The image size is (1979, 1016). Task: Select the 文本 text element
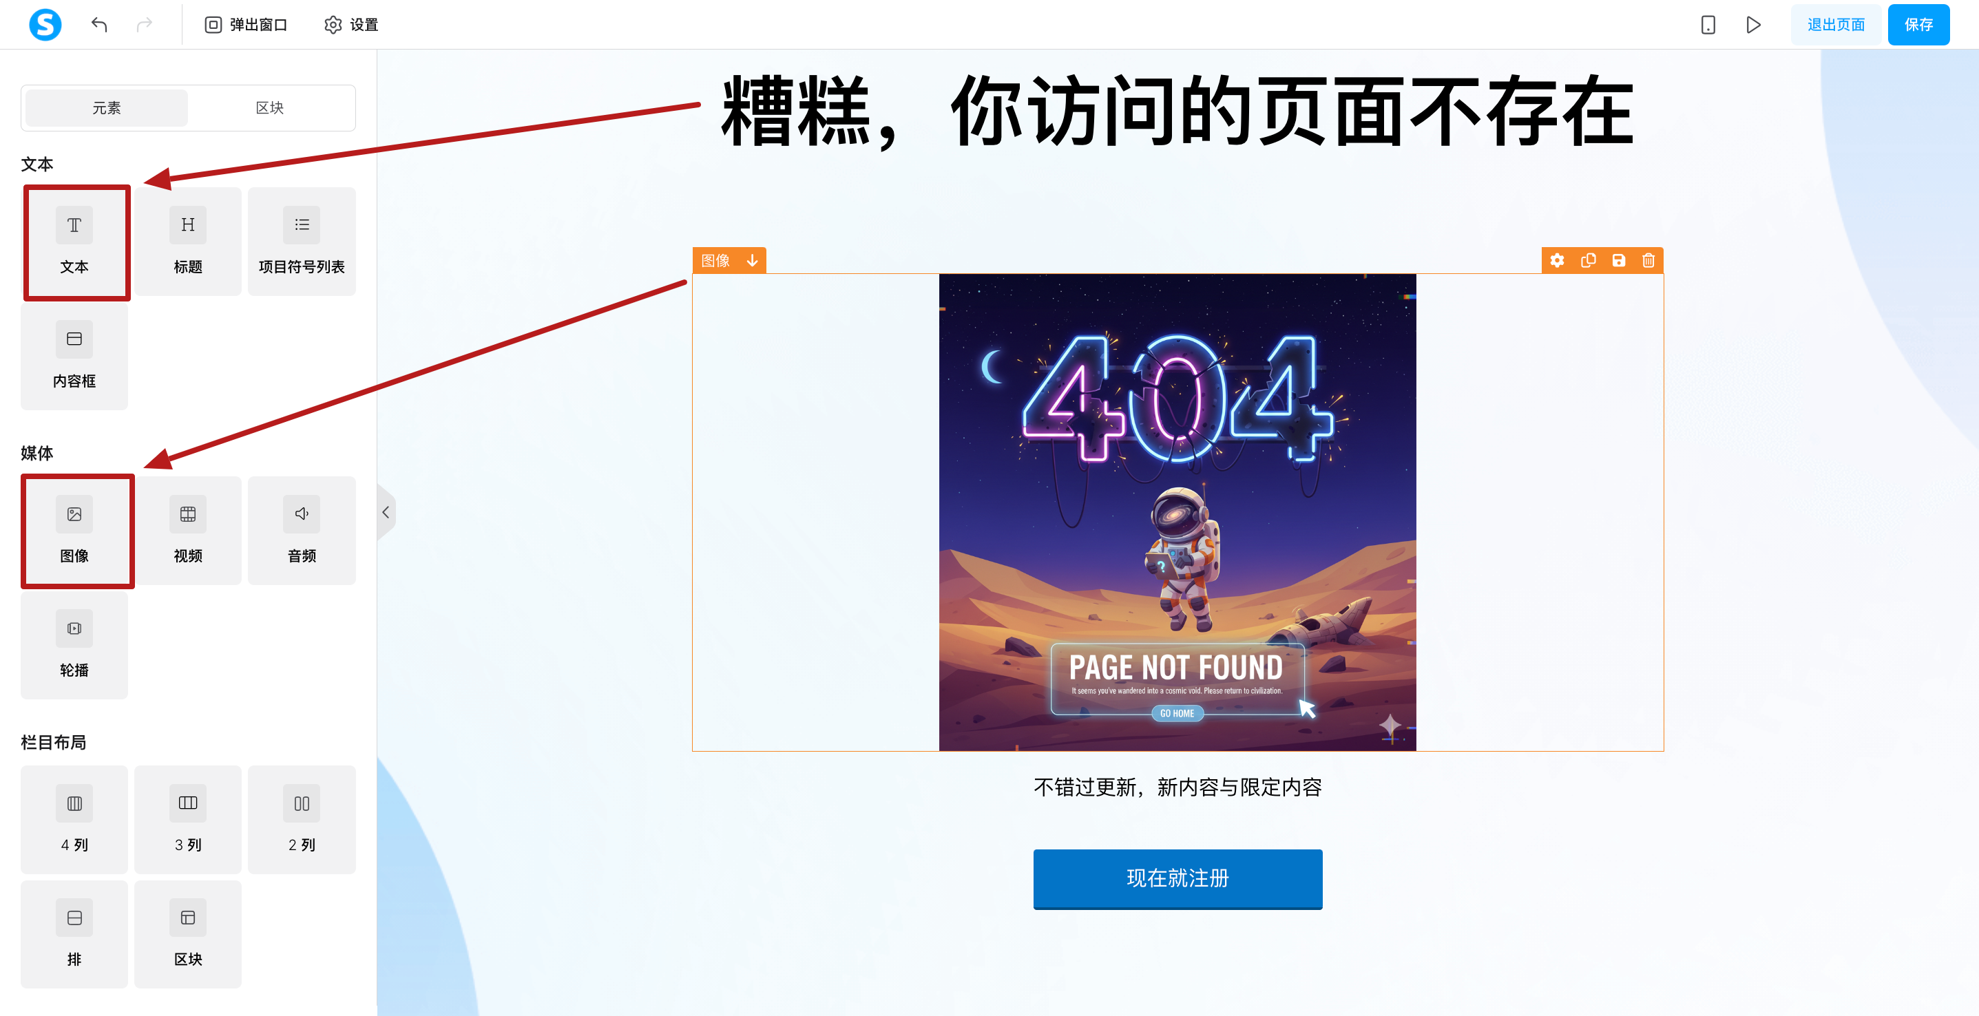[x=74, y=242]
